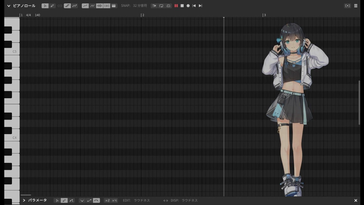This screenshot has height=205, width=364.
Task: Click the x4 vertical zoom button
Action: (x=115, y=200)
